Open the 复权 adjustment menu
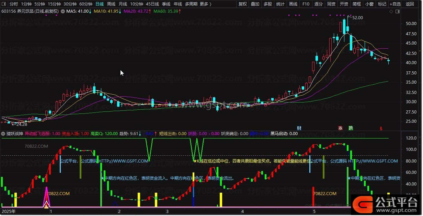Screen dimensions: 423x216 243,4
